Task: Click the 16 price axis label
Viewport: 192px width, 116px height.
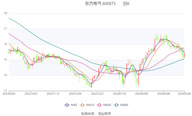Action: [5, 44]
